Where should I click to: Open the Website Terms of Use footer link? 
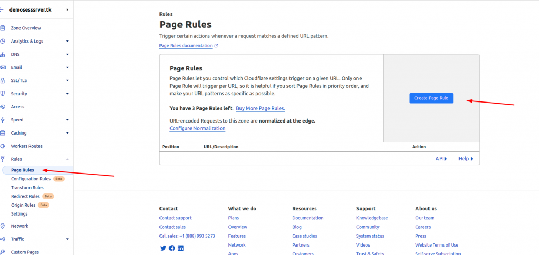pos(437,245)
